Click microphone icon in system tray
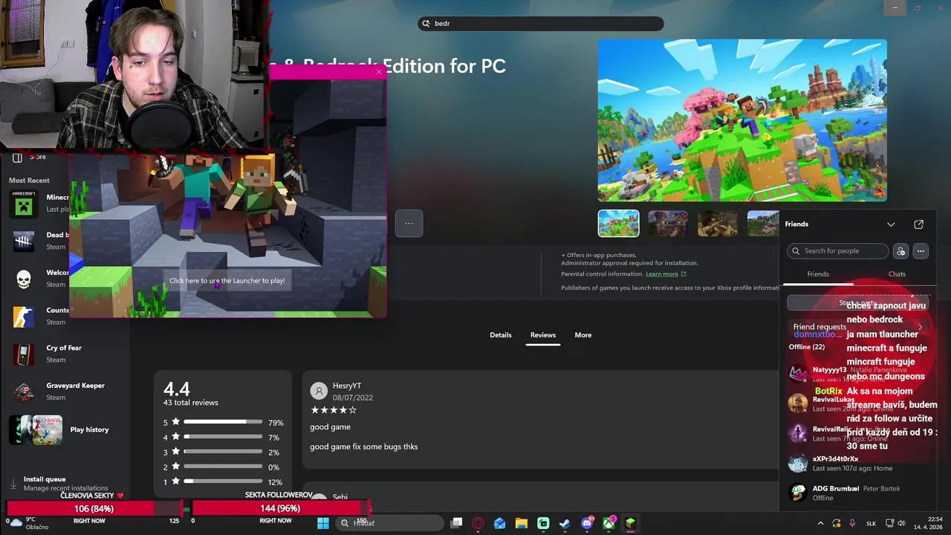Image resolution: width=951 pixels, height=535 pixels. click(x=852, y=523)
